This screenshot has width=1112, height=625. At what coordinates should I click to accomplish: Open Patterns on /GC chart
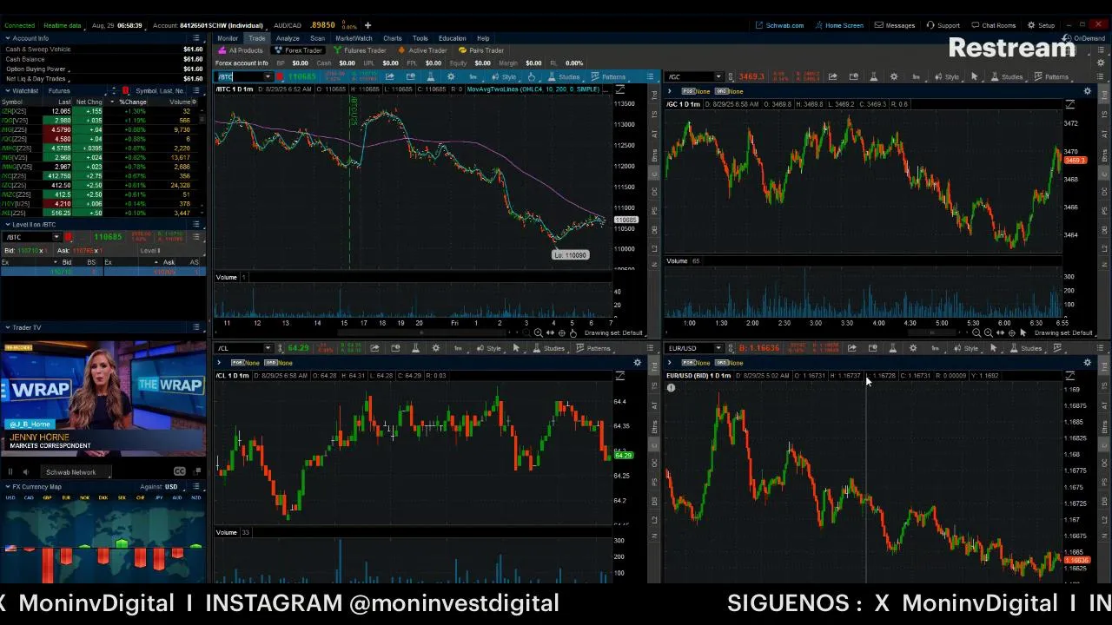(x=1052, y=77)
